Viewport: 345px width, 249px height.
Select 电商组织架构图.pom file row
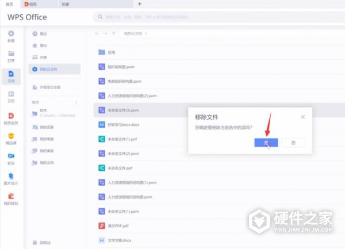pyautogui.click(x=219, y=81)
